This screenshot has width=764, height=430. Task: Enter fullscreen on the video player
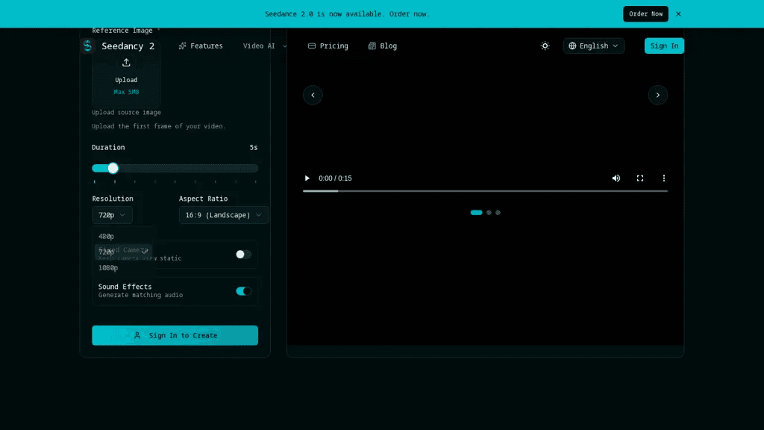[x=640, y=178]
